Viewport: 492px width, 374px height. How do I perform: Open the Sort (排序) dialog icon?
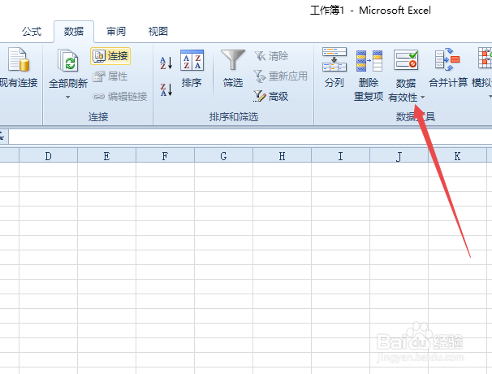pos(192,60)
